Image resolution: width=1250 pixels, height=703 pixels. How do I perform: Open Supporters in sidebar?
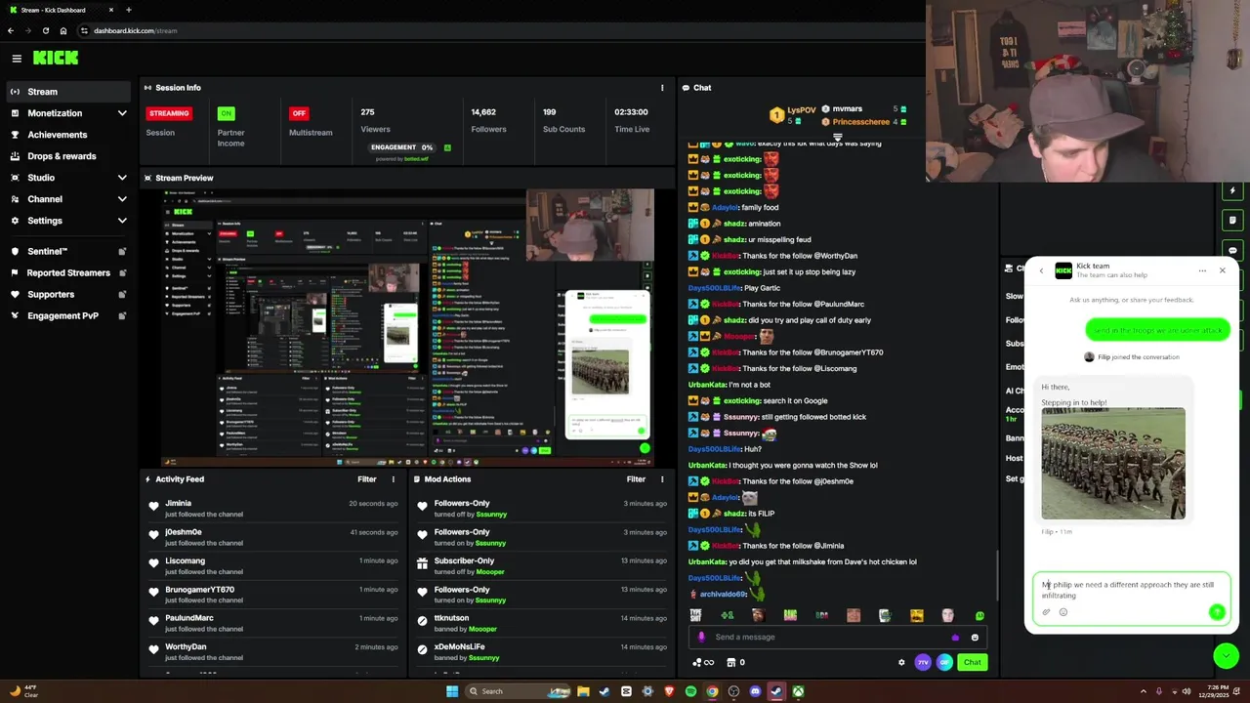(x=68, y=294)
